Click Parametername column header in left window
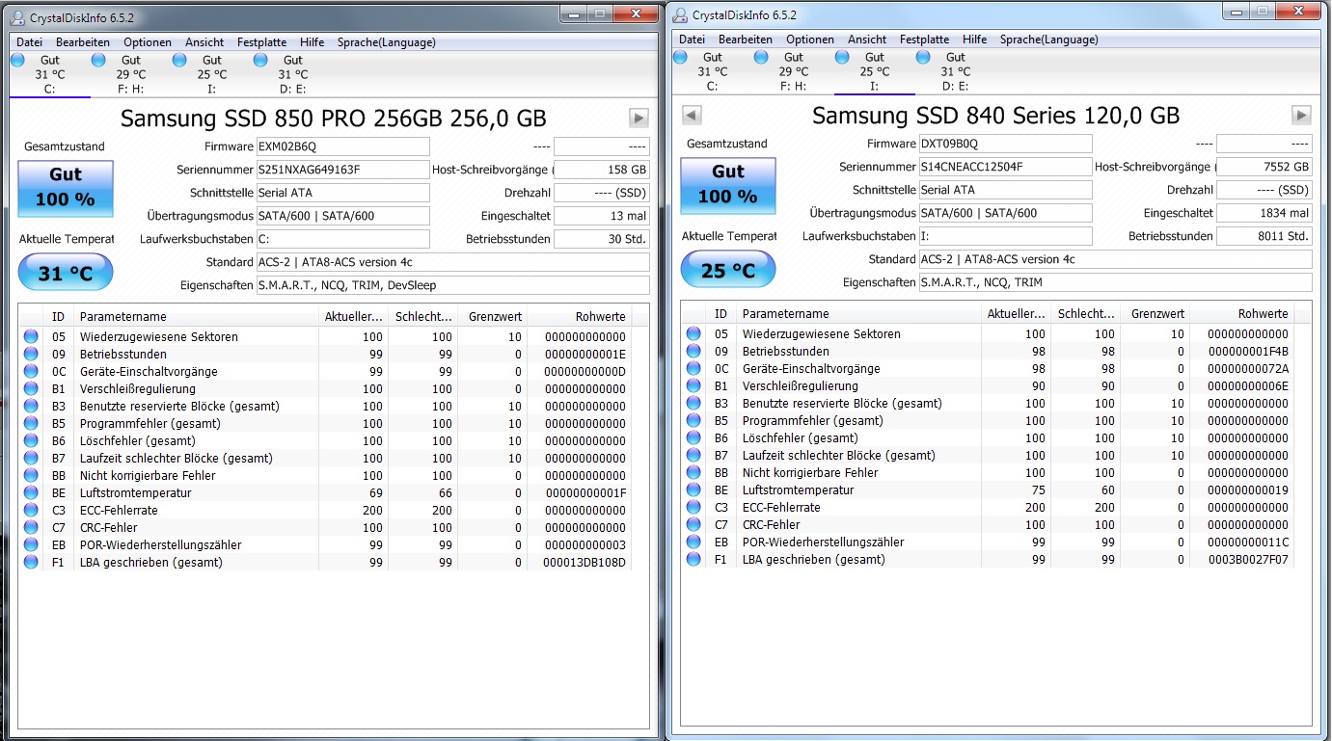1332x741 pixels. tap(197, 316)
